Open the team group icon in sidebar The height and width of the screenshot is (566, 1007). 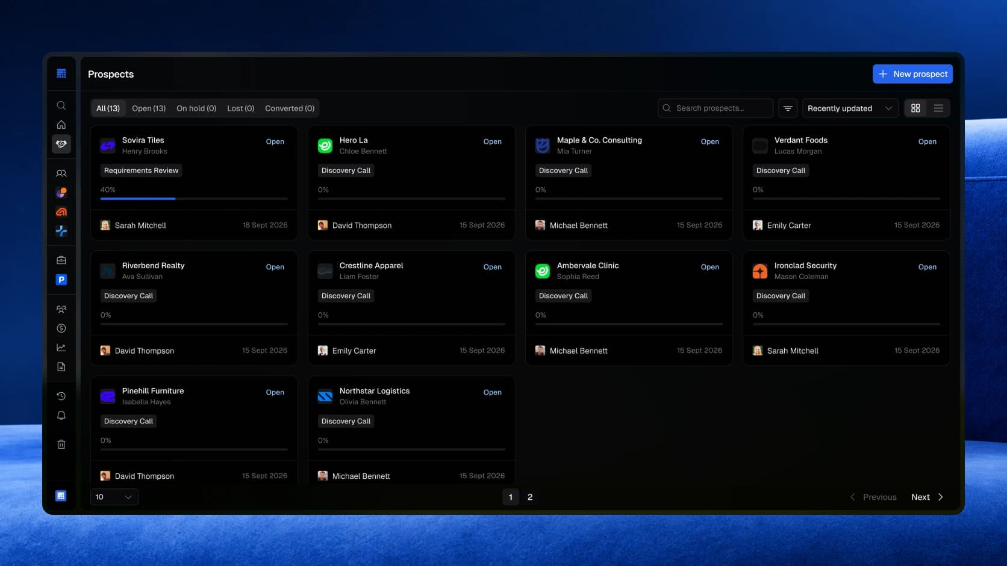coord(61,309)
